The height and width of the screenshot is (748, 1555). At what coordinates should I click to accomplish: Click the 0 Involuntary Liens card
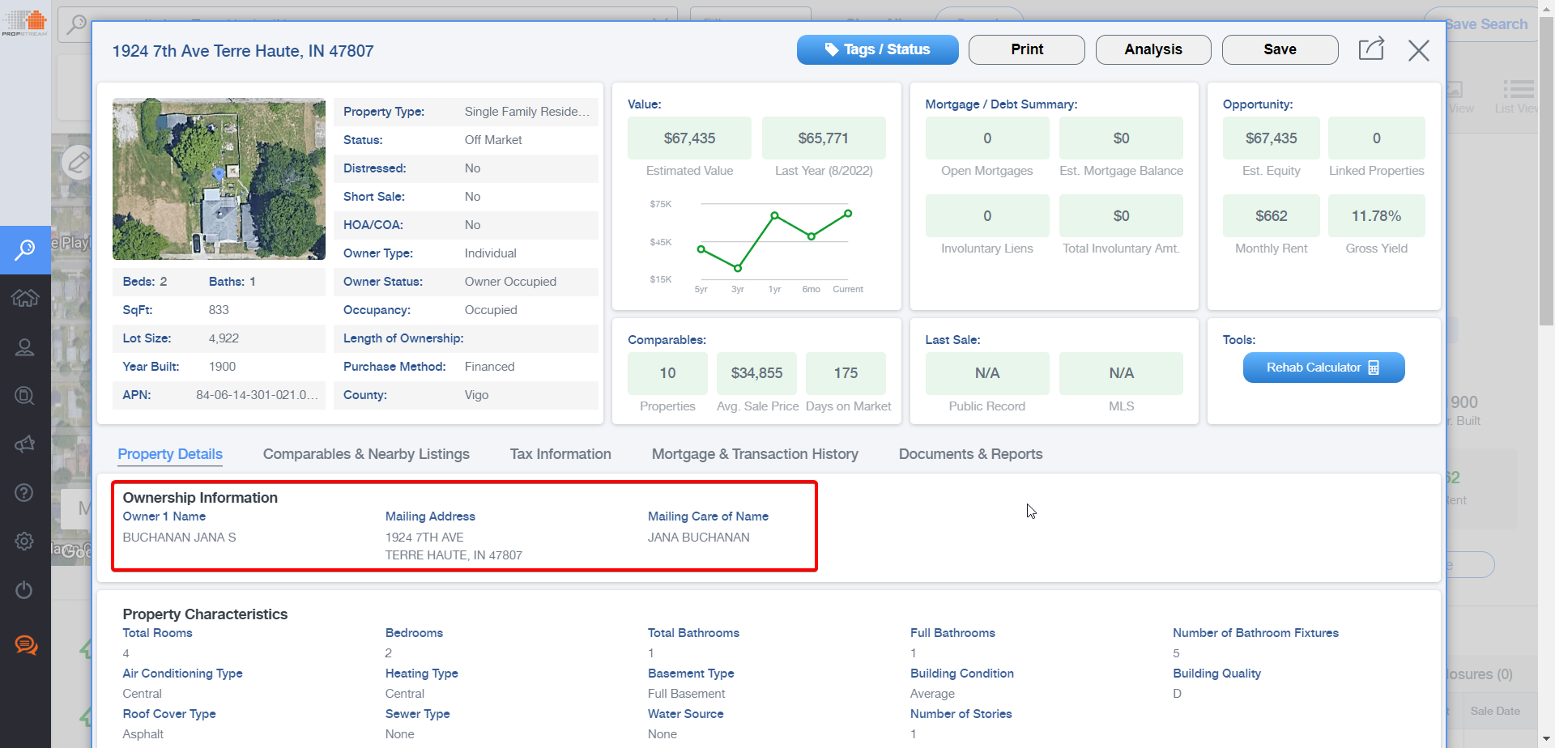(x=987, y=216)
